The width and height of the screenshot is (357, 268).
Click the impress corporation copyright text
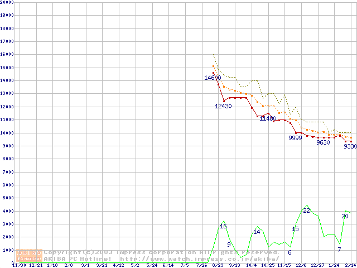point(162,252)
